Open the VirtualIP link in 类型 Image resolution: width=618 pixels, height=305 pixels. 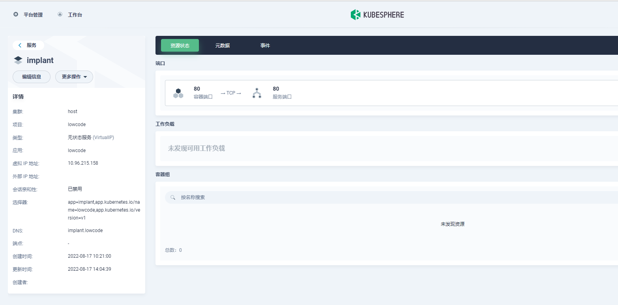(104, 137)
